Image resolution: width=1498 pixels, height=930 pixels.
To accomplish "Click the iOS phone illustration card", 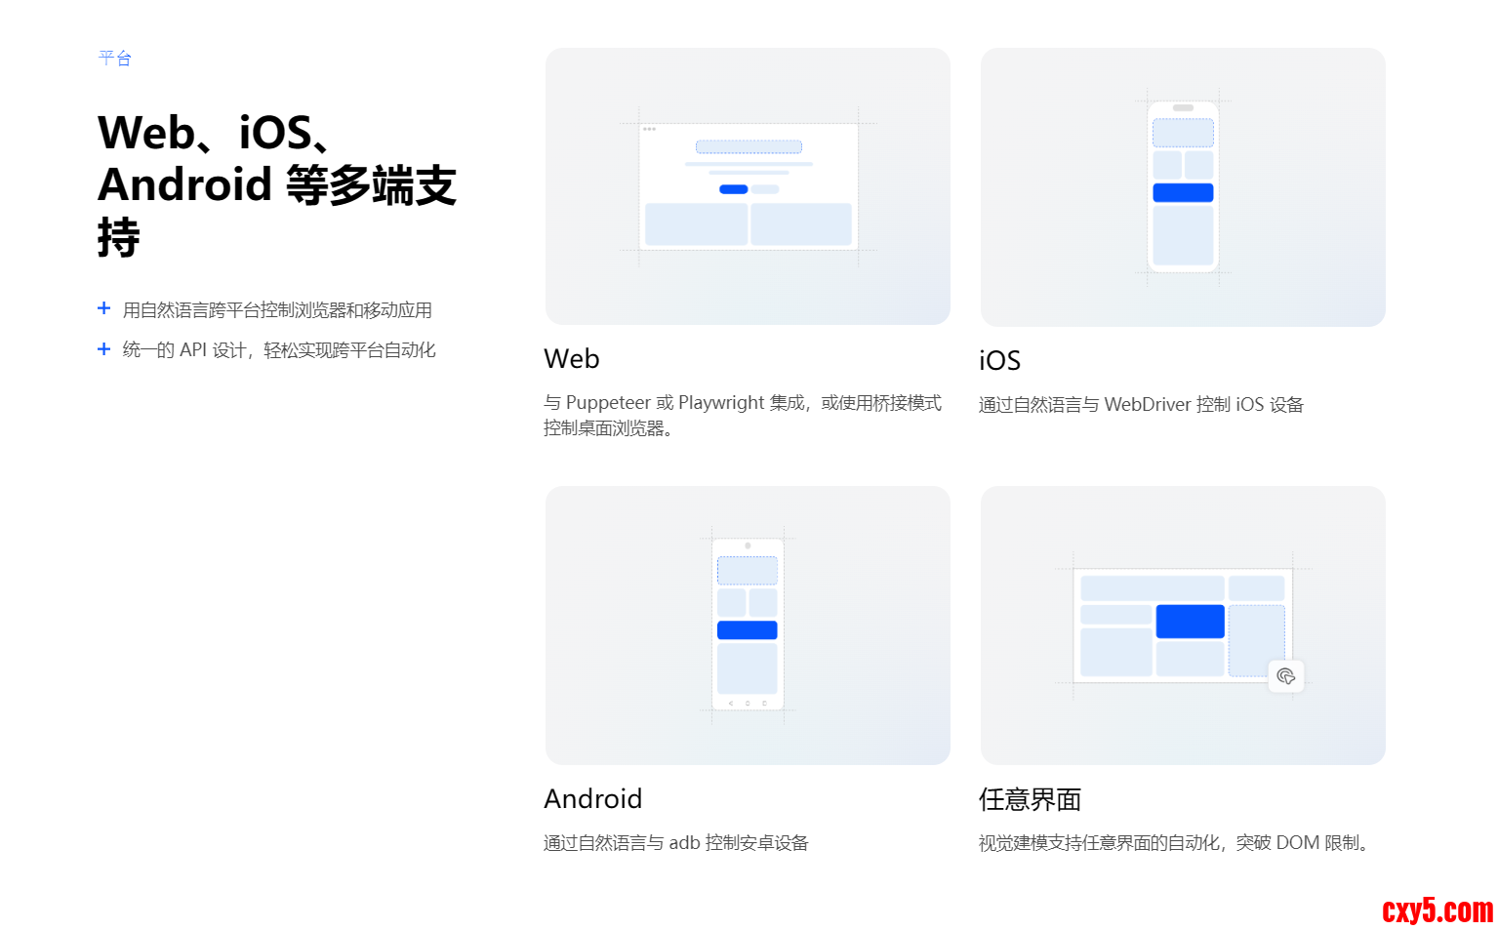I will click(1183, 187).
